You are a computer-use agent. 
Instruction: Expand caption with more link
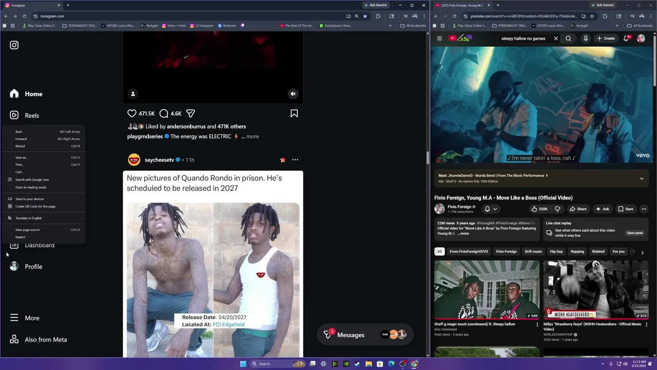pos(253,137)
